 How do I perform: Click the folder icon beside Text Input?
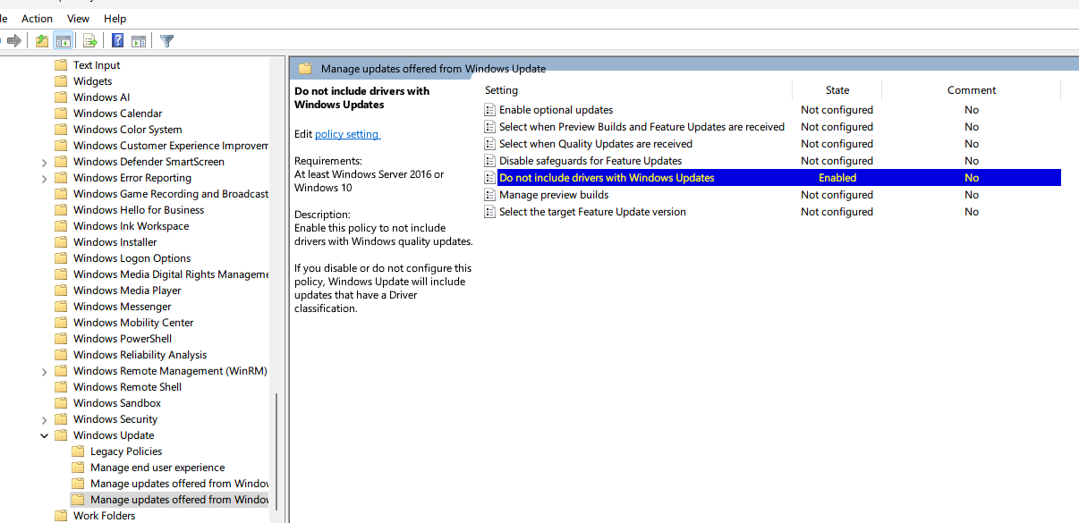[x=61, y=65]
